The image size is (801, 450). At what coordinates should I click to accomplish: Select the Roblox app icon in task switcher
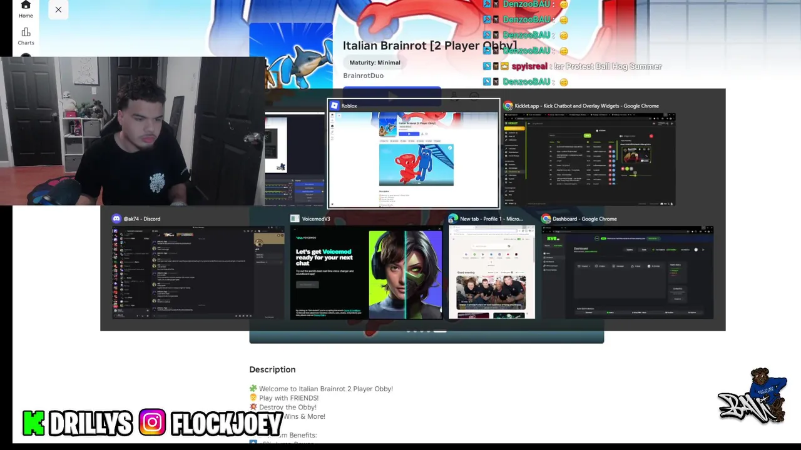pyautogui.click(x=335, y=106)
